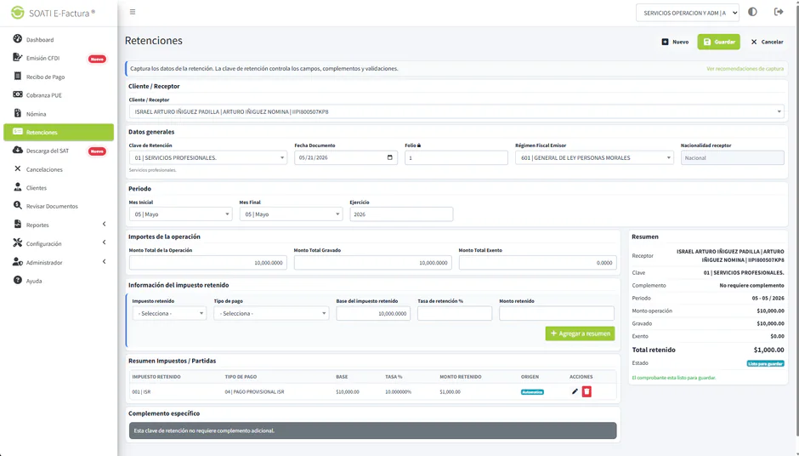Click the Clientes person icon
Screen dimensions: 799x456
17,186
